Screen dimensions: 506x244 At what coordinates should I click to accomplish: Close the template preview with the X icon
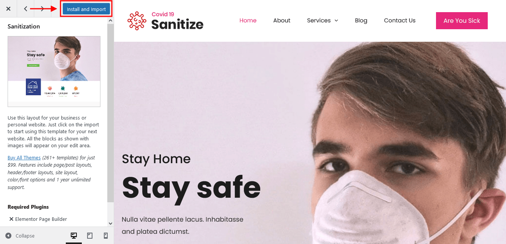(8, 9)
